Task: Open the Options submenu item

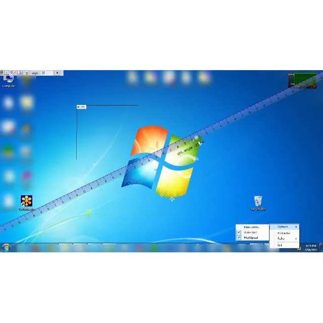Action: pos(284,227)
